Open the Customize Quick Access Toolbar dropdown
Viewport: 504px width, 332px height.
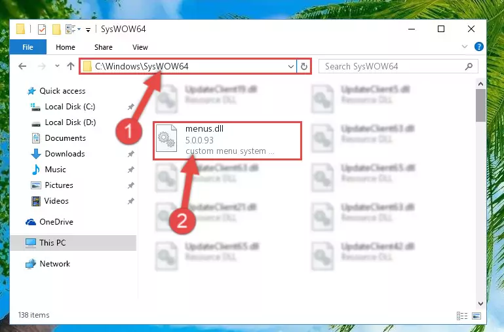click(x=88, y=30)
